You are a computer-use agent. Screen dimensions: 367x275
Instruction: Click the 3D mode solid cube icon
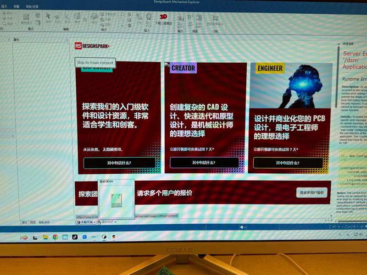point(38,22)
